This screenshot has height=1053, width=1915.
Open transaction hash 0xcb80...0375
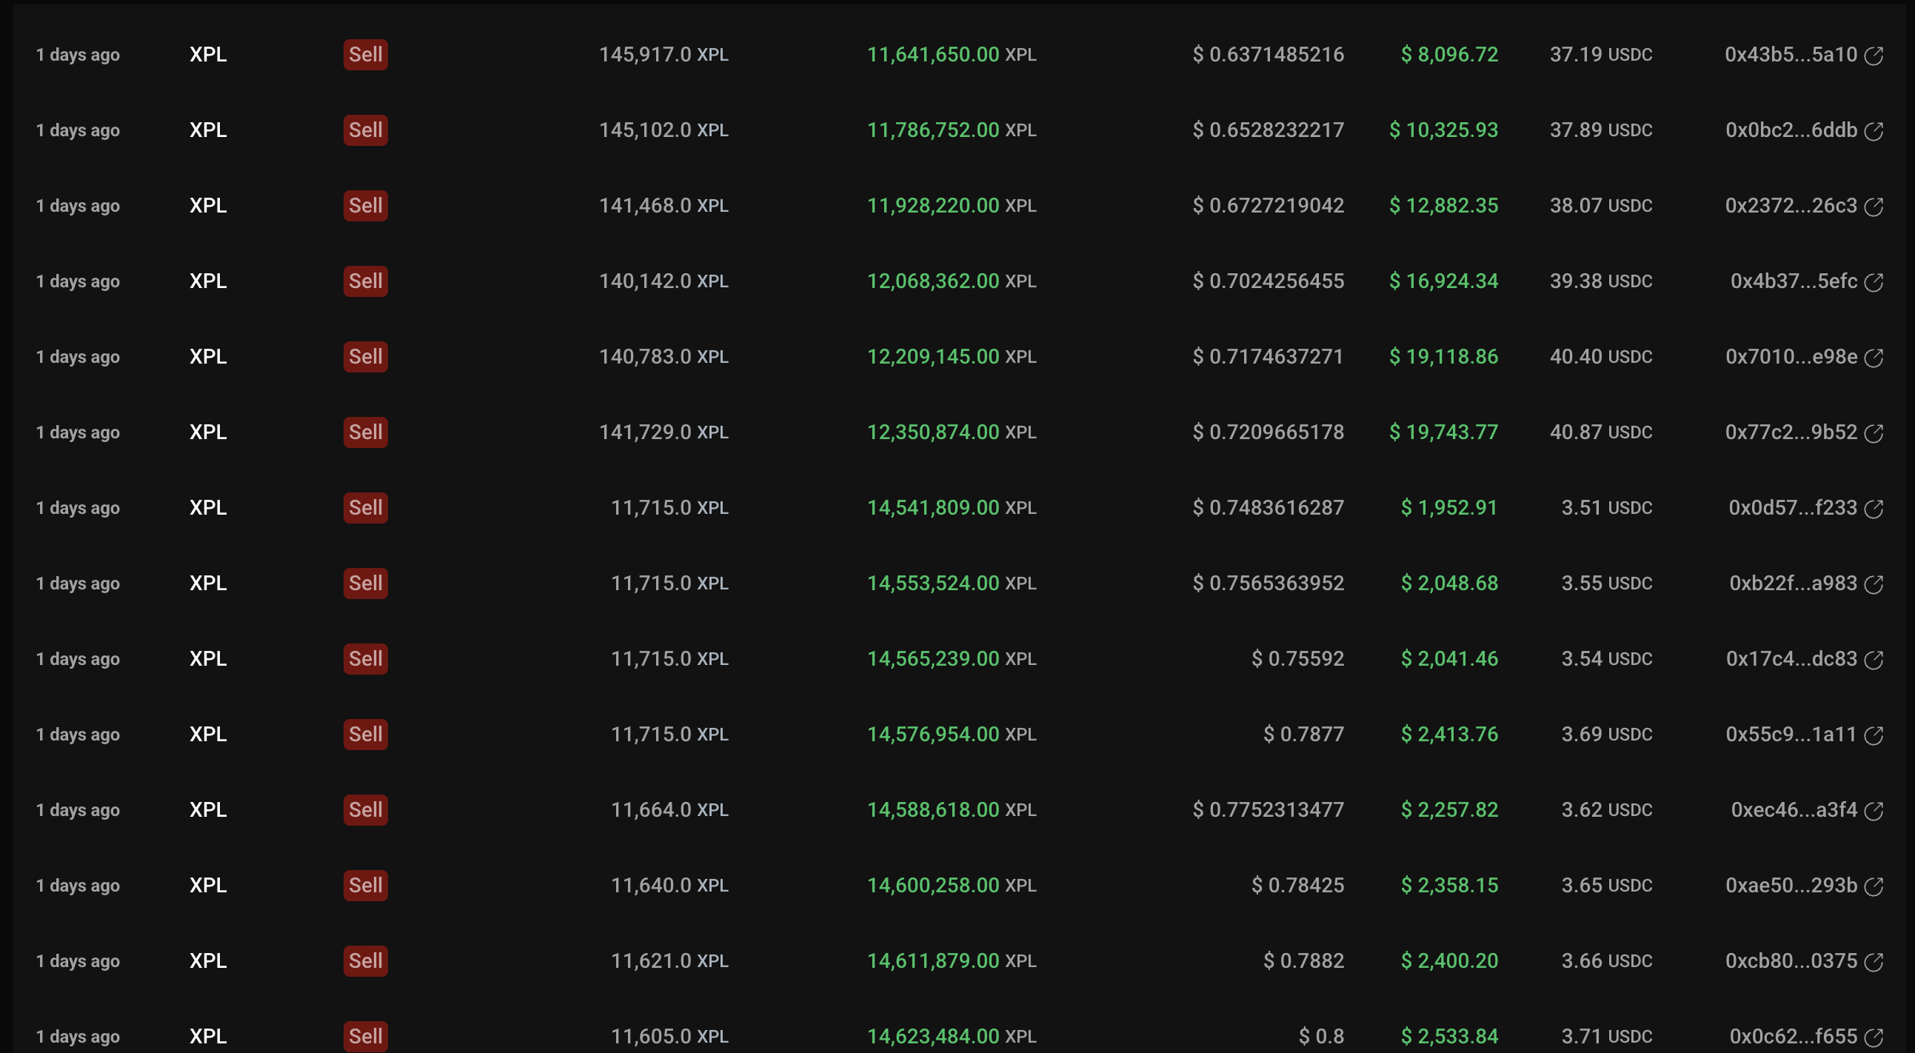pyautogui.click(x=1790, y=961)
